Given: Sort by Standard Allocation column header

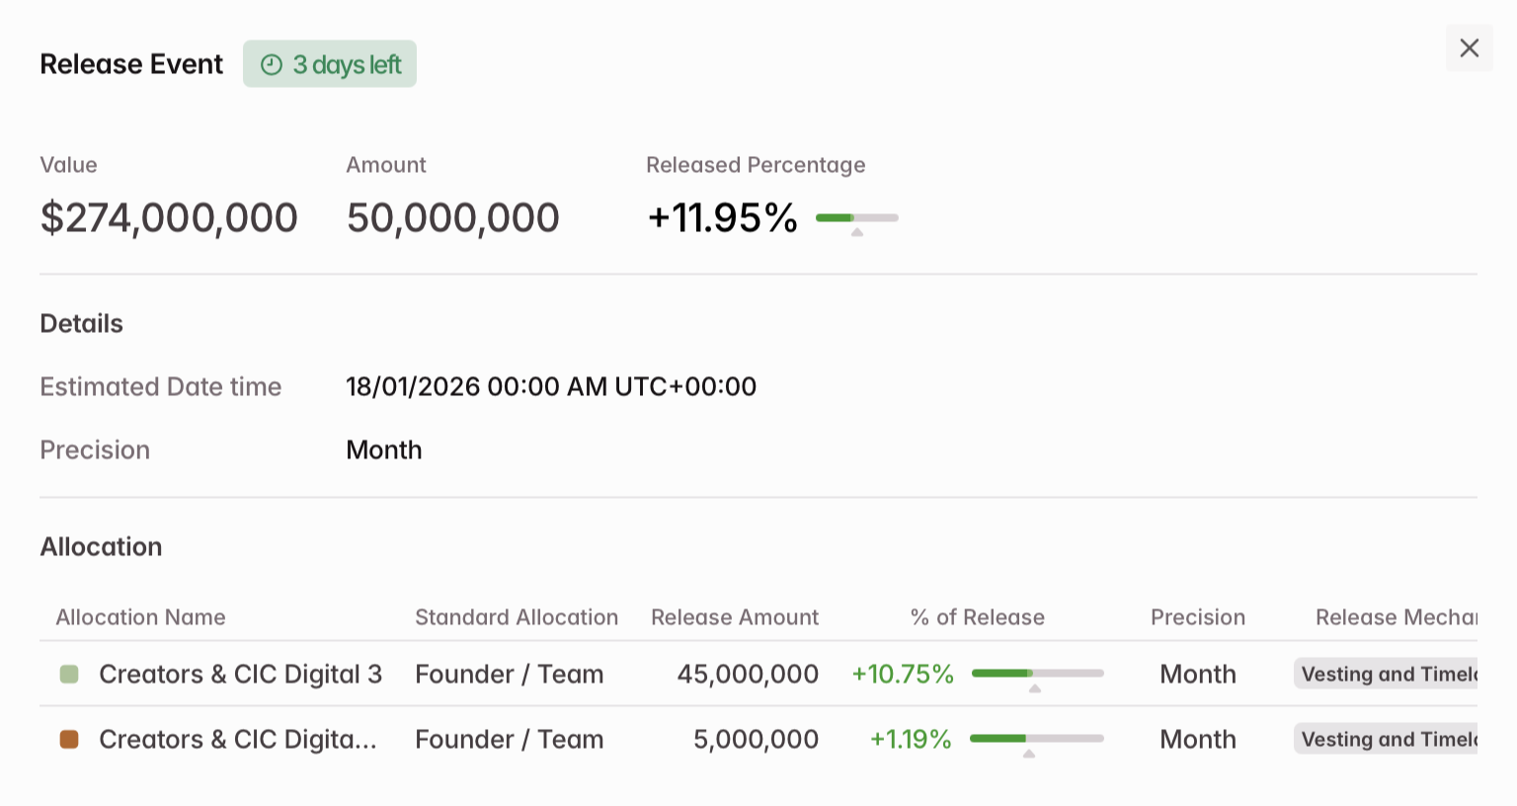Looking at the screenshot, I should click(516, 617).
